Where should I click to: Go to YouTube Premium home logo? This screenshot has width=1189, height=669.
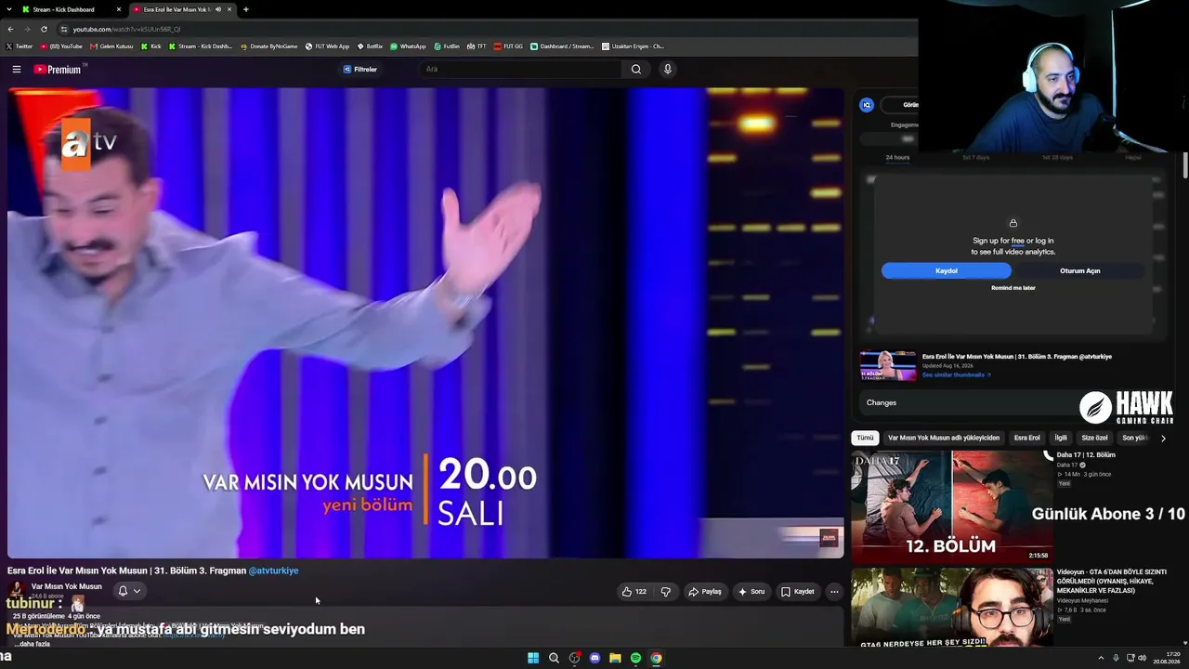coord(58,69)
